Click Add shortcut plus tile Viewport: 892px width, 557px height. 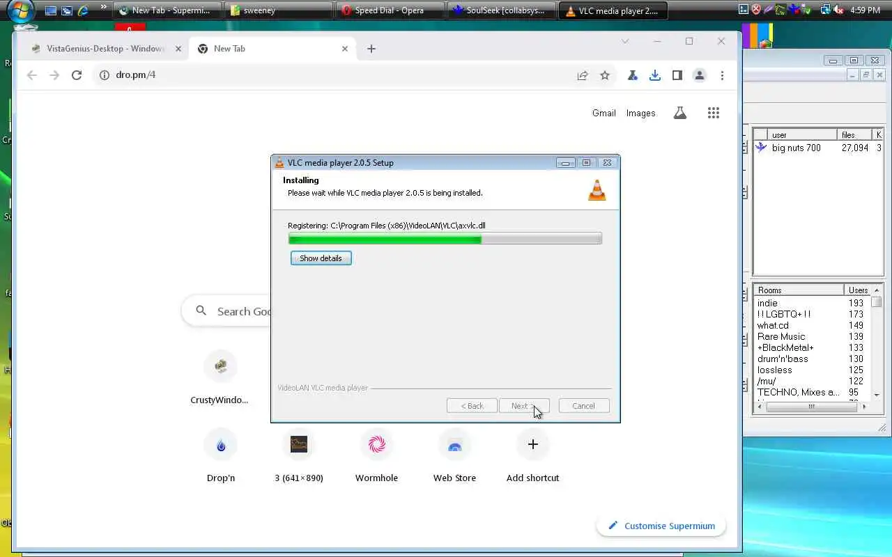(x=532, y=455)
